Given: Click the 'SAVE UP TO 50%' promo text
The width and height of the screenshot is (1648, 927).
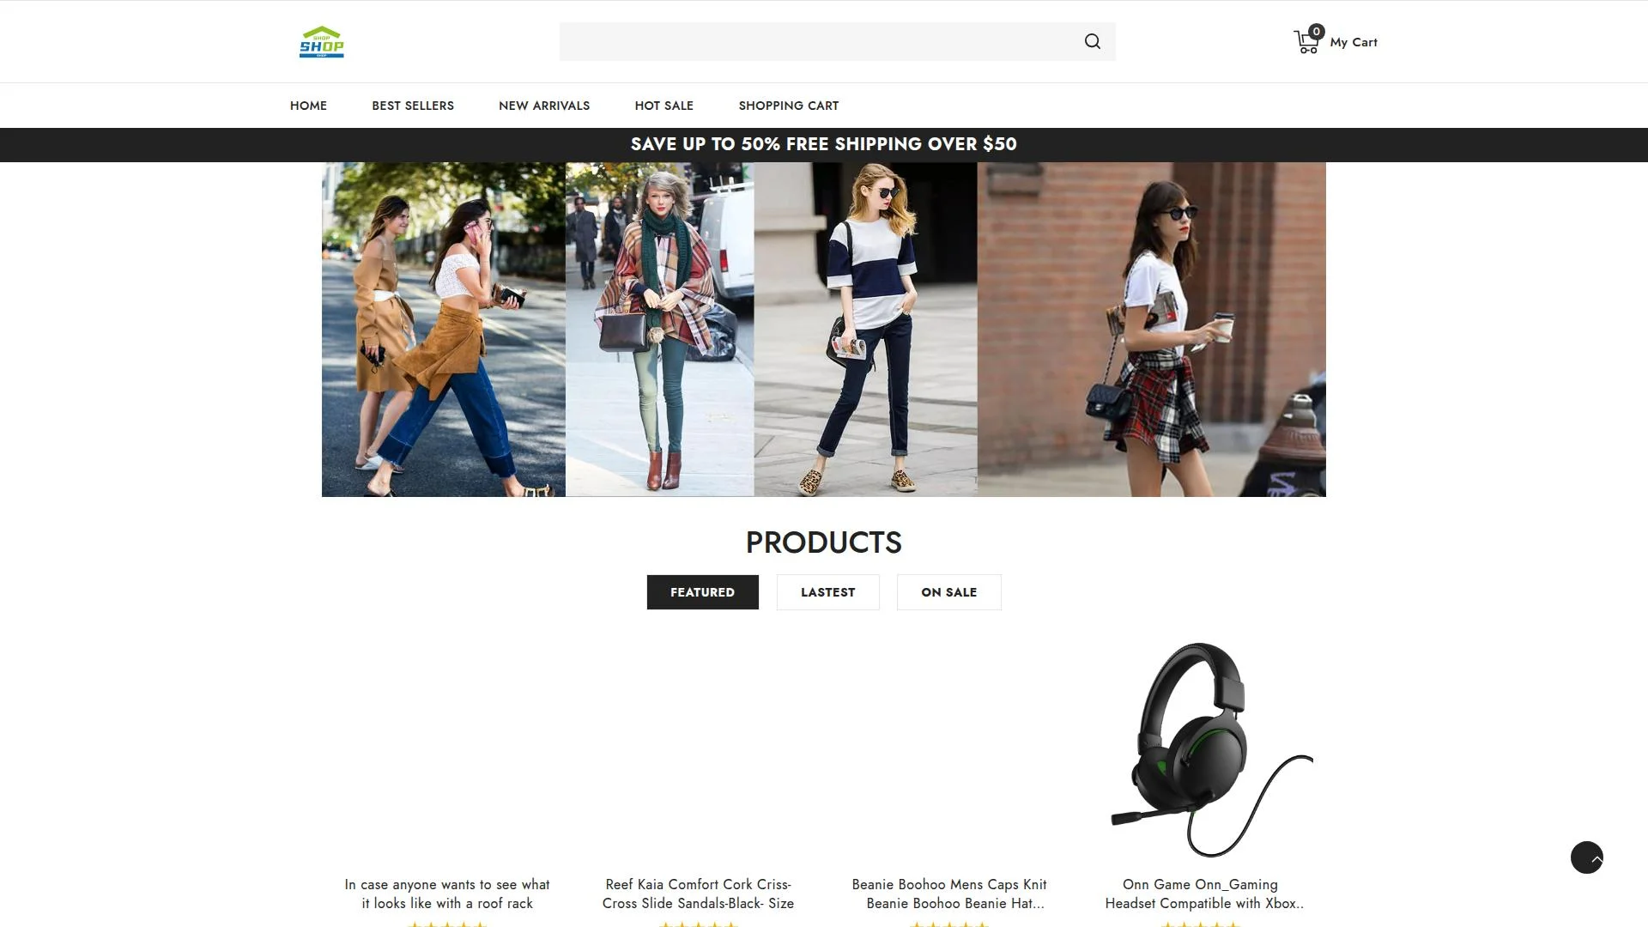Looking at the screenshot, I should pyautogui.click(x=824, y=144).
